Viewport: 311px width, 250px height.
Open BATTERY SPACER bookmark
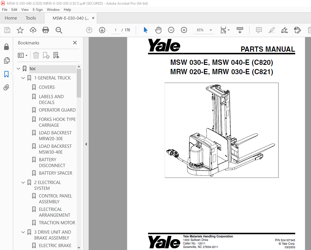pyautogui.click(x=56, y=173)
